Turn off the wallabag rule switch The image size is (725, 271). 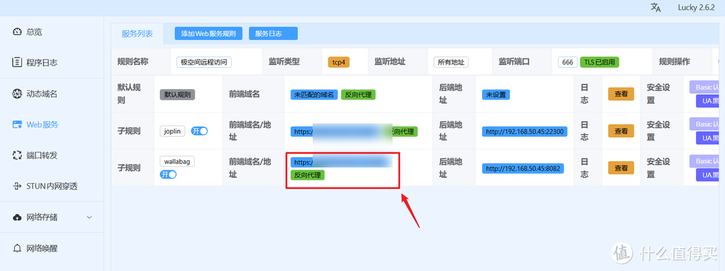coord(168,174)
